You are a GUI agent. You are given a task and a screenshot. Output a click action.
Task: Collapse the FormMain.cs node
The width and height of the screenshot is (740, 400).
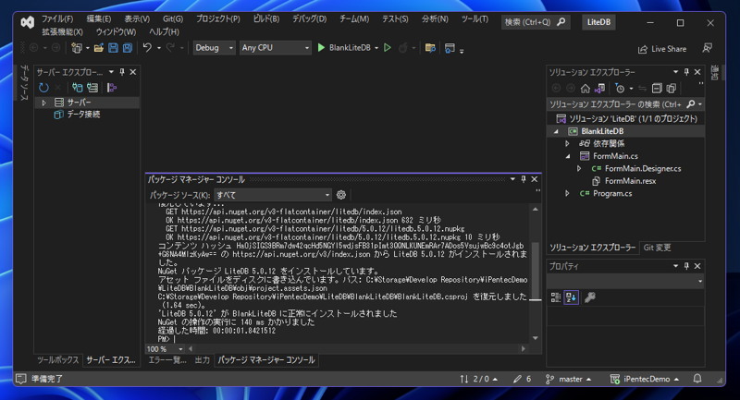click(568, 156)
